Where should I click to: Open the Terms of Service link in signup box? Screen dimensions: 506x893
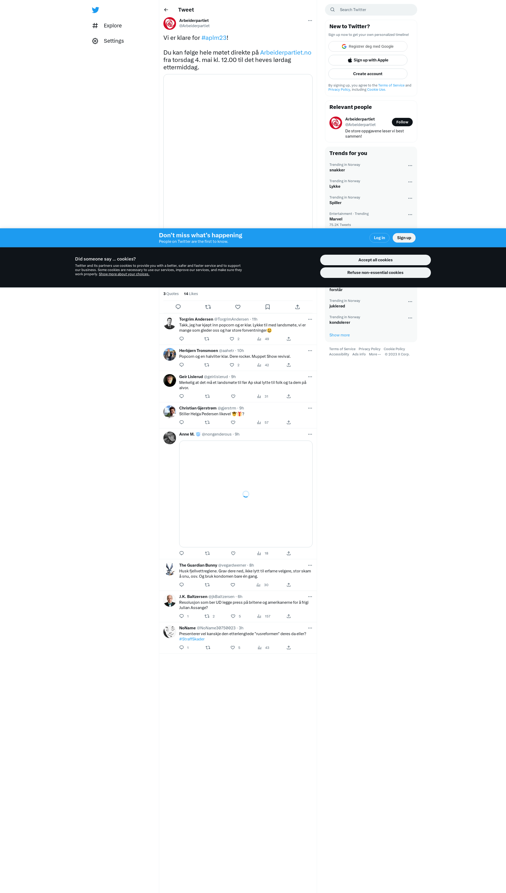pos(391,85)
